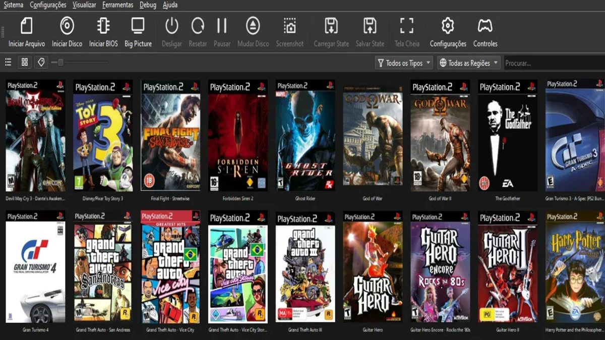Open the Ajuda menu
Screen dimensions: 605x340
[x=170, y=5]
